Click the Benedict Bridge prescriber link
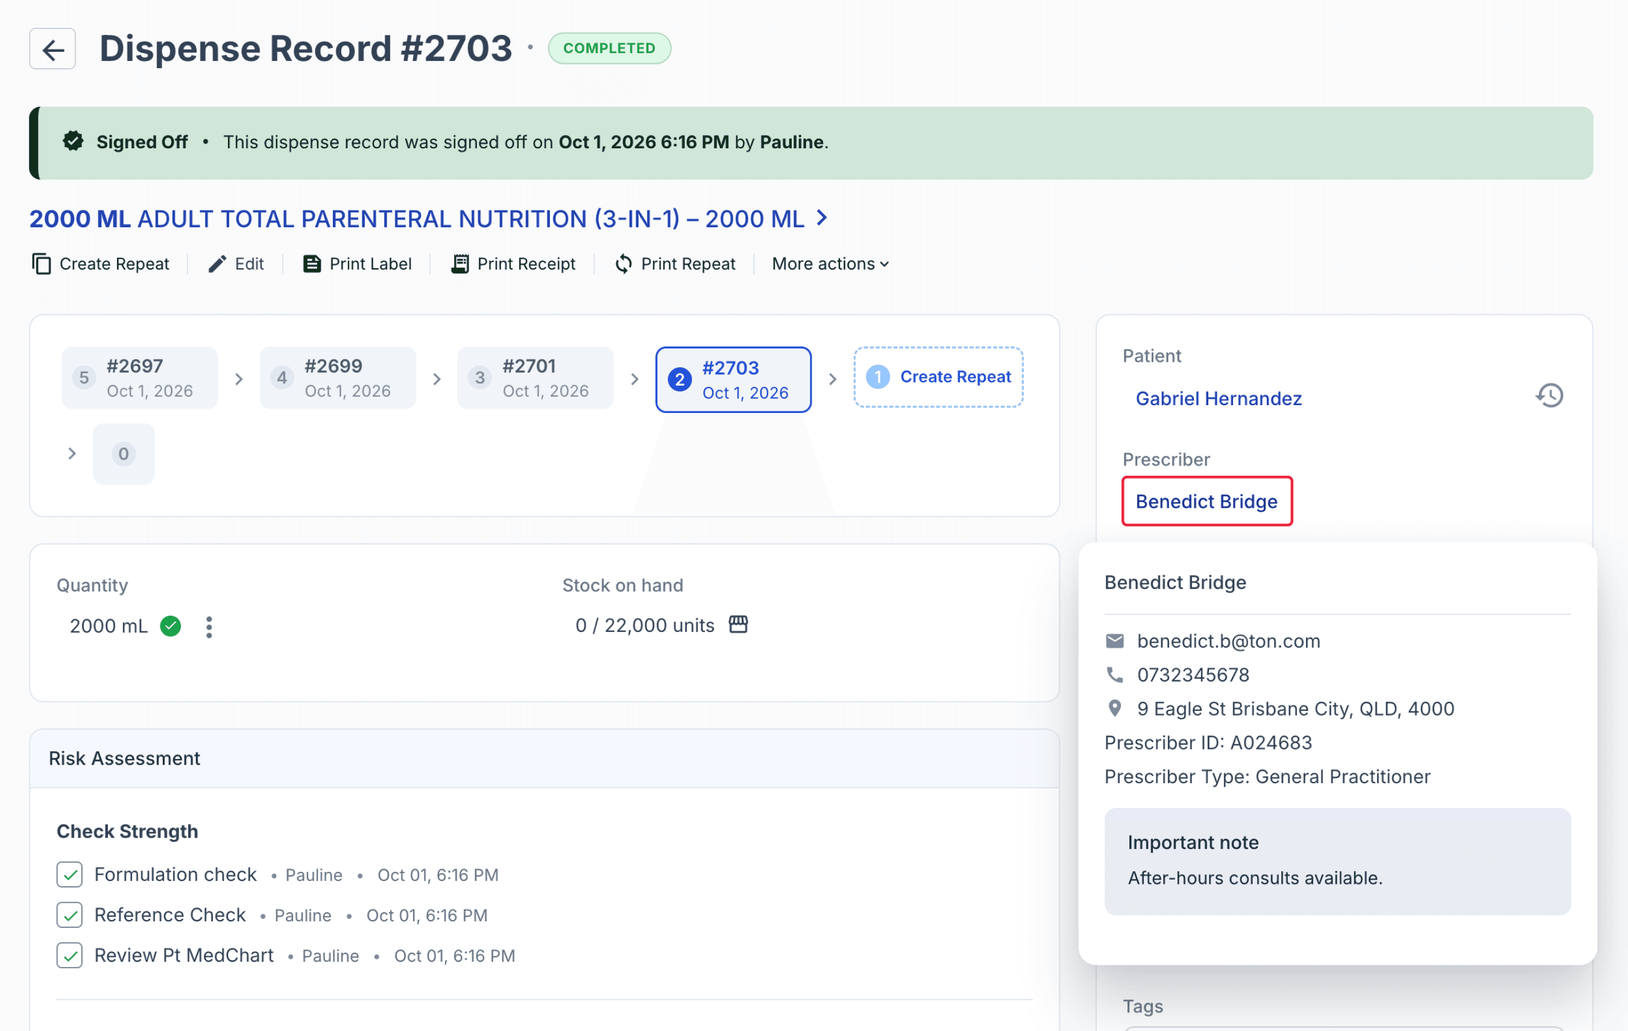Viewport: 1628px width, 1031px height. [x=1207, y=501]
